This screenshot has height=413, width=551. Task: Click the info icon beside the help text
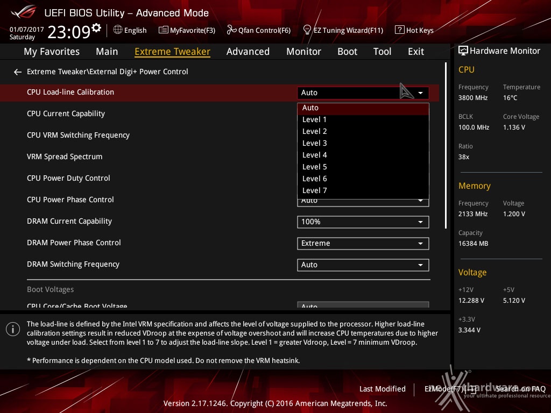[x=13, y=329]
